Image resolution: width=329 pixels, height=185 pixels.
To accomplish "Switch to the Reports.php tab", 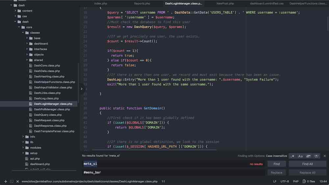I will pyautogui.click(x=142, y=3).
